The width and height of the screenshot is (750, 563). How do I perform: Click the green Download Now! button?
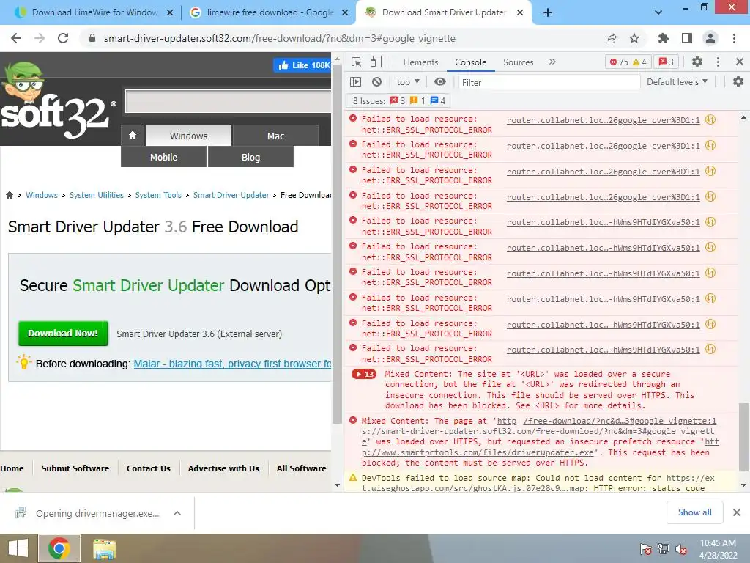[x=63, y=334]
